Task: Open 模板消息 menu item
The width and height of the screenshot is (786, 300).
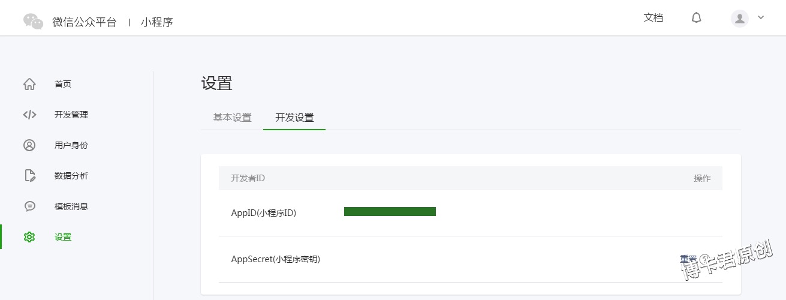Action: [71, 206]
